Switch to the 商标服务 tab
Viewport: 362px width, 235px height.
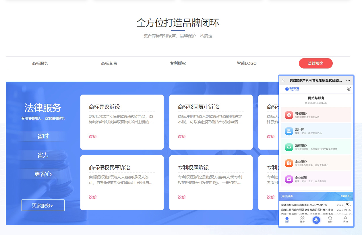pos(40,63)
